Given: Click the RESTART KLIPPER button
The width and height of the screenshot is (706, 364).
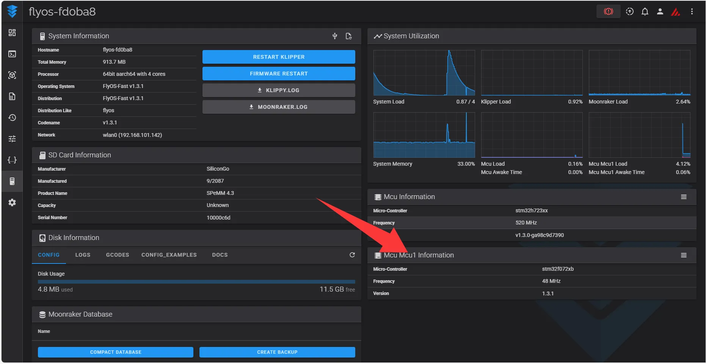Looking at the screenshot, I should point(279,57).
